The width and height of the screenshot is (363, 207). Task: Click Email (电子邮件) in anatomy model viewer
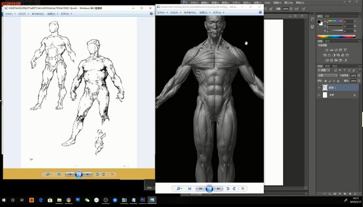pos(190,13)
